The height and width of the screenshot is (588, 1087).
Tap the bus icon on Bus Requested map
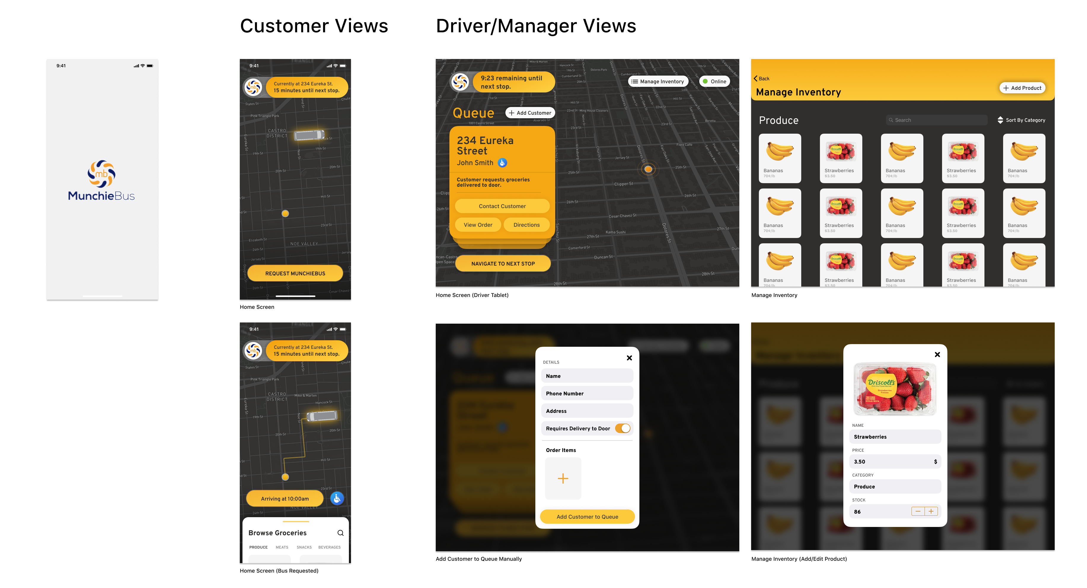click(x=322, y=416)
